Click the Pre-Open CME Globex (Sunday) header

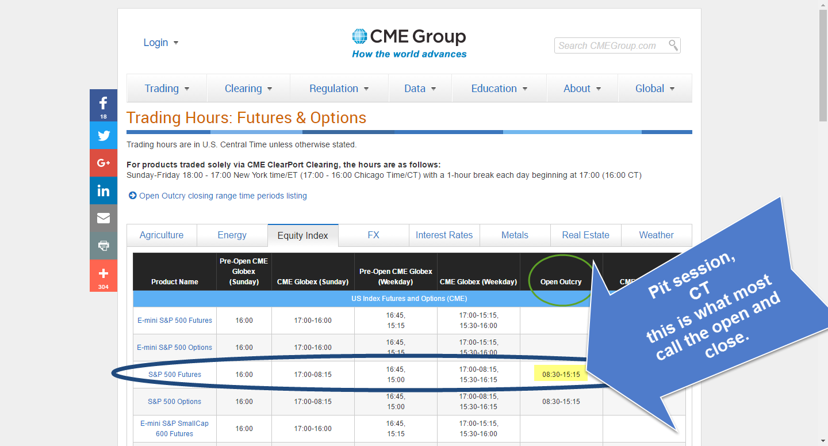pos(244,272)
